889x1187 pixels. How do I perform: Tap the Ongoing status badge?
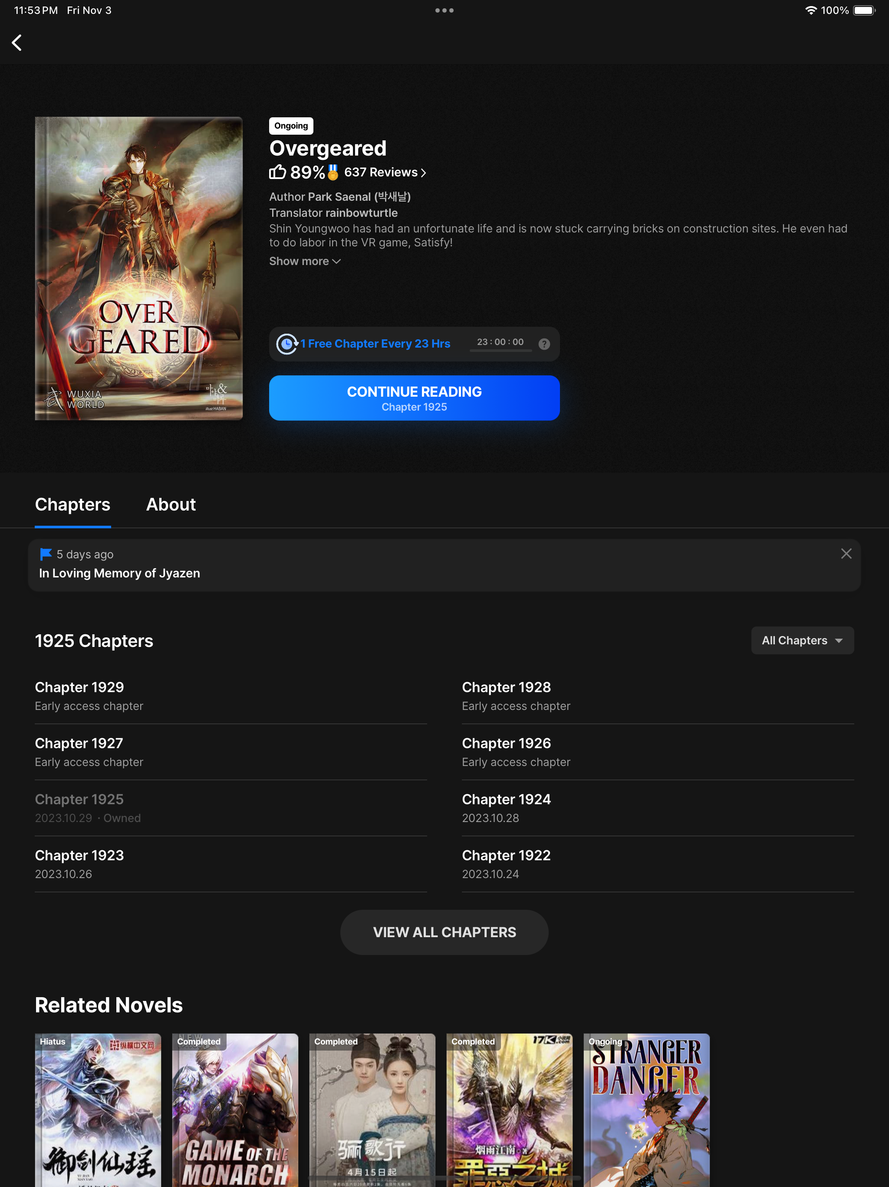tap(291, 126)
